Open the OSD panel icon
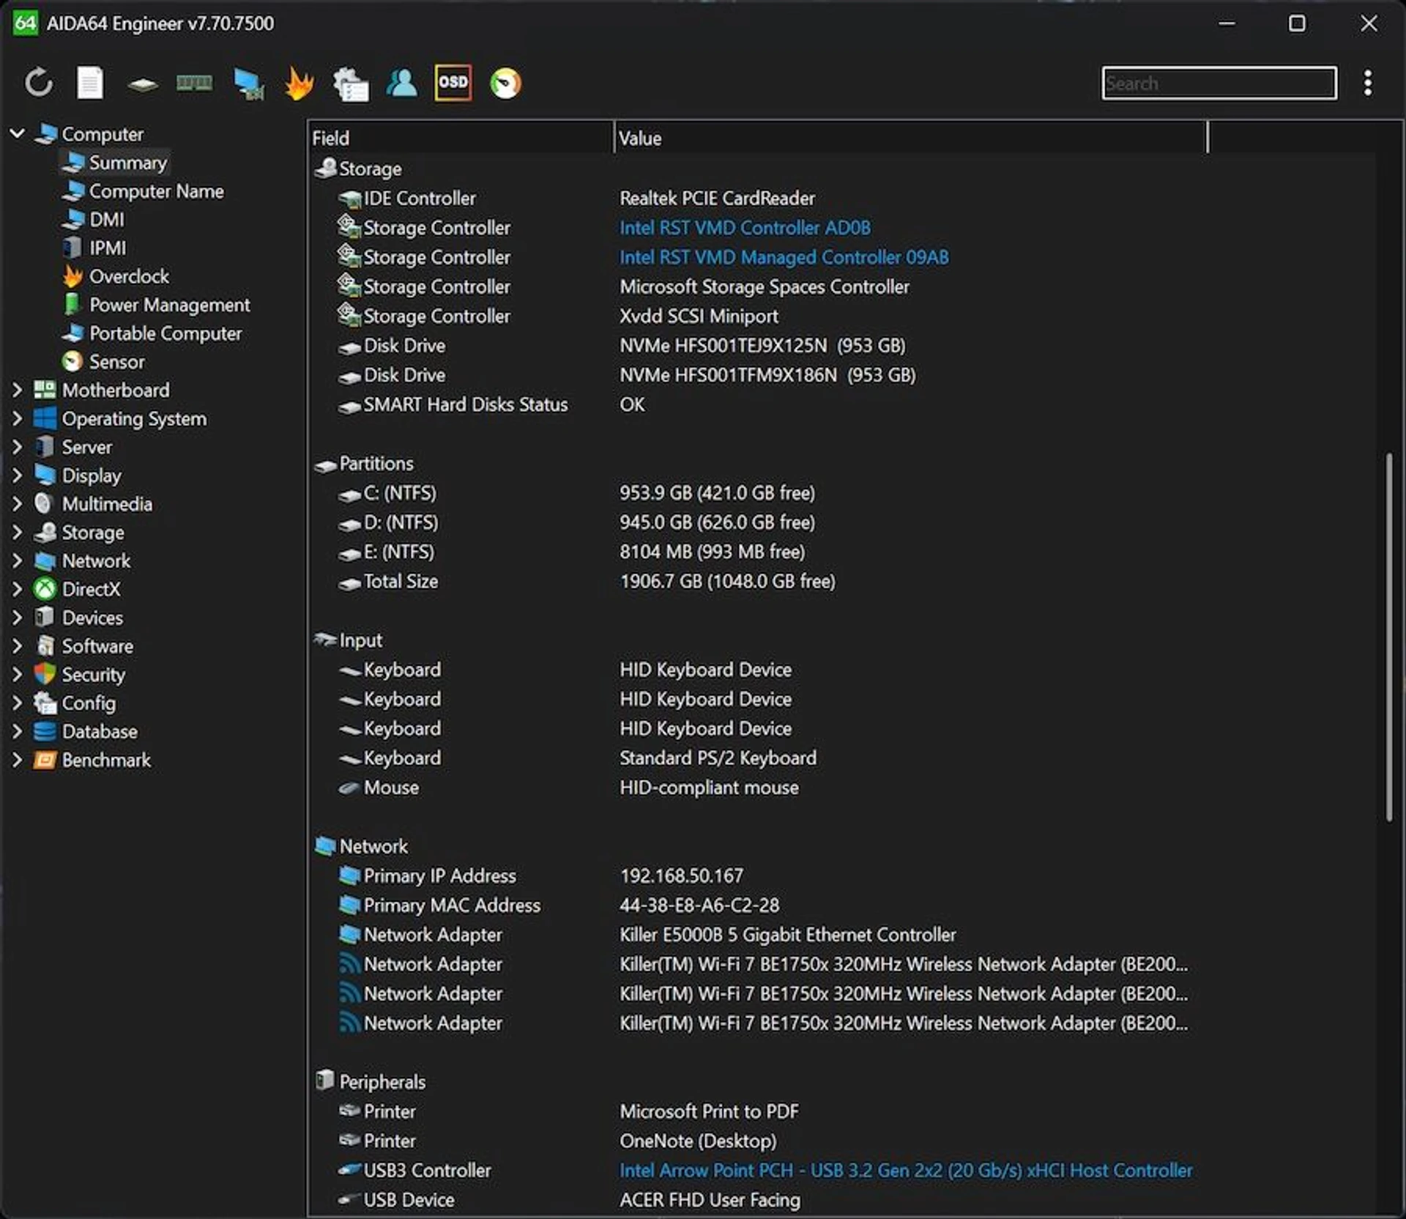 453,82
